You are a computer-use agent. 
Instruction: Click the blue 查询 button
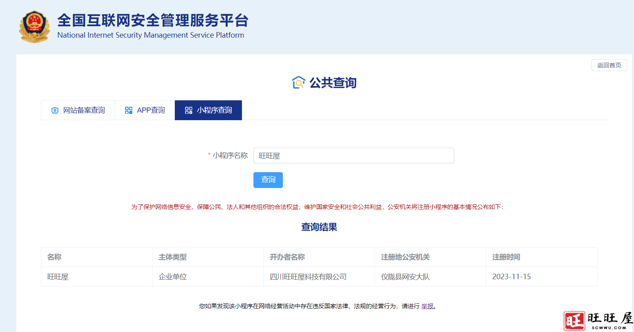click(268, 180)
